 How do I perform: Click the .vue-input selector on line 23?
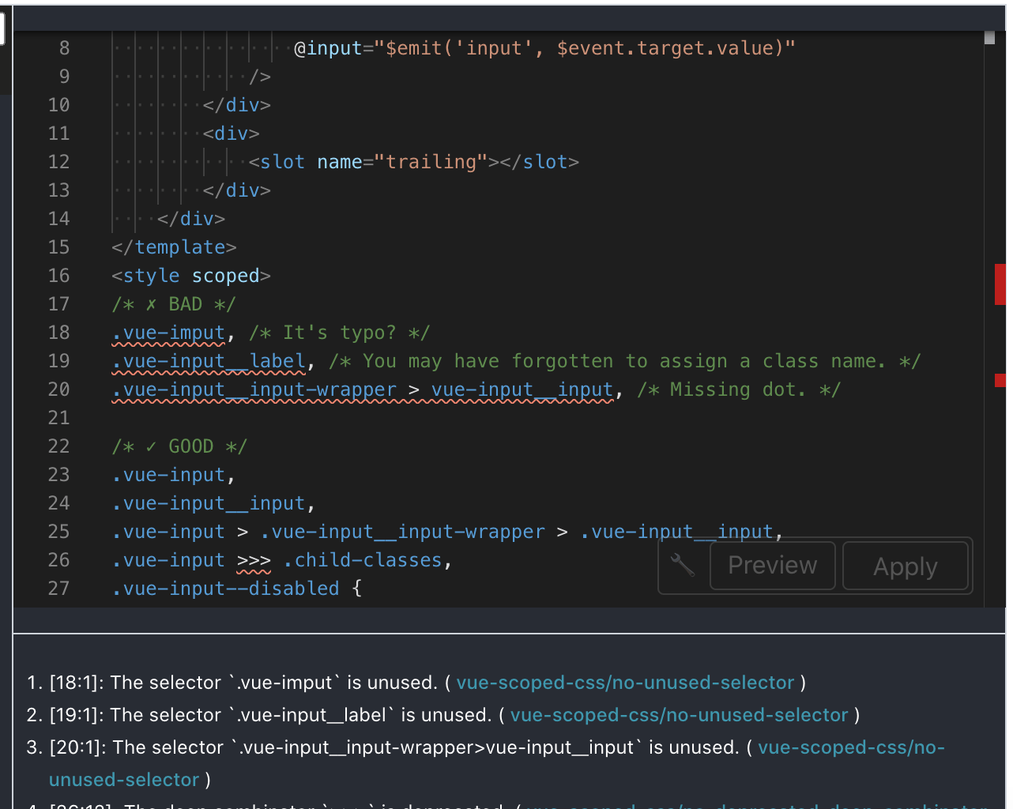point(168,475)
